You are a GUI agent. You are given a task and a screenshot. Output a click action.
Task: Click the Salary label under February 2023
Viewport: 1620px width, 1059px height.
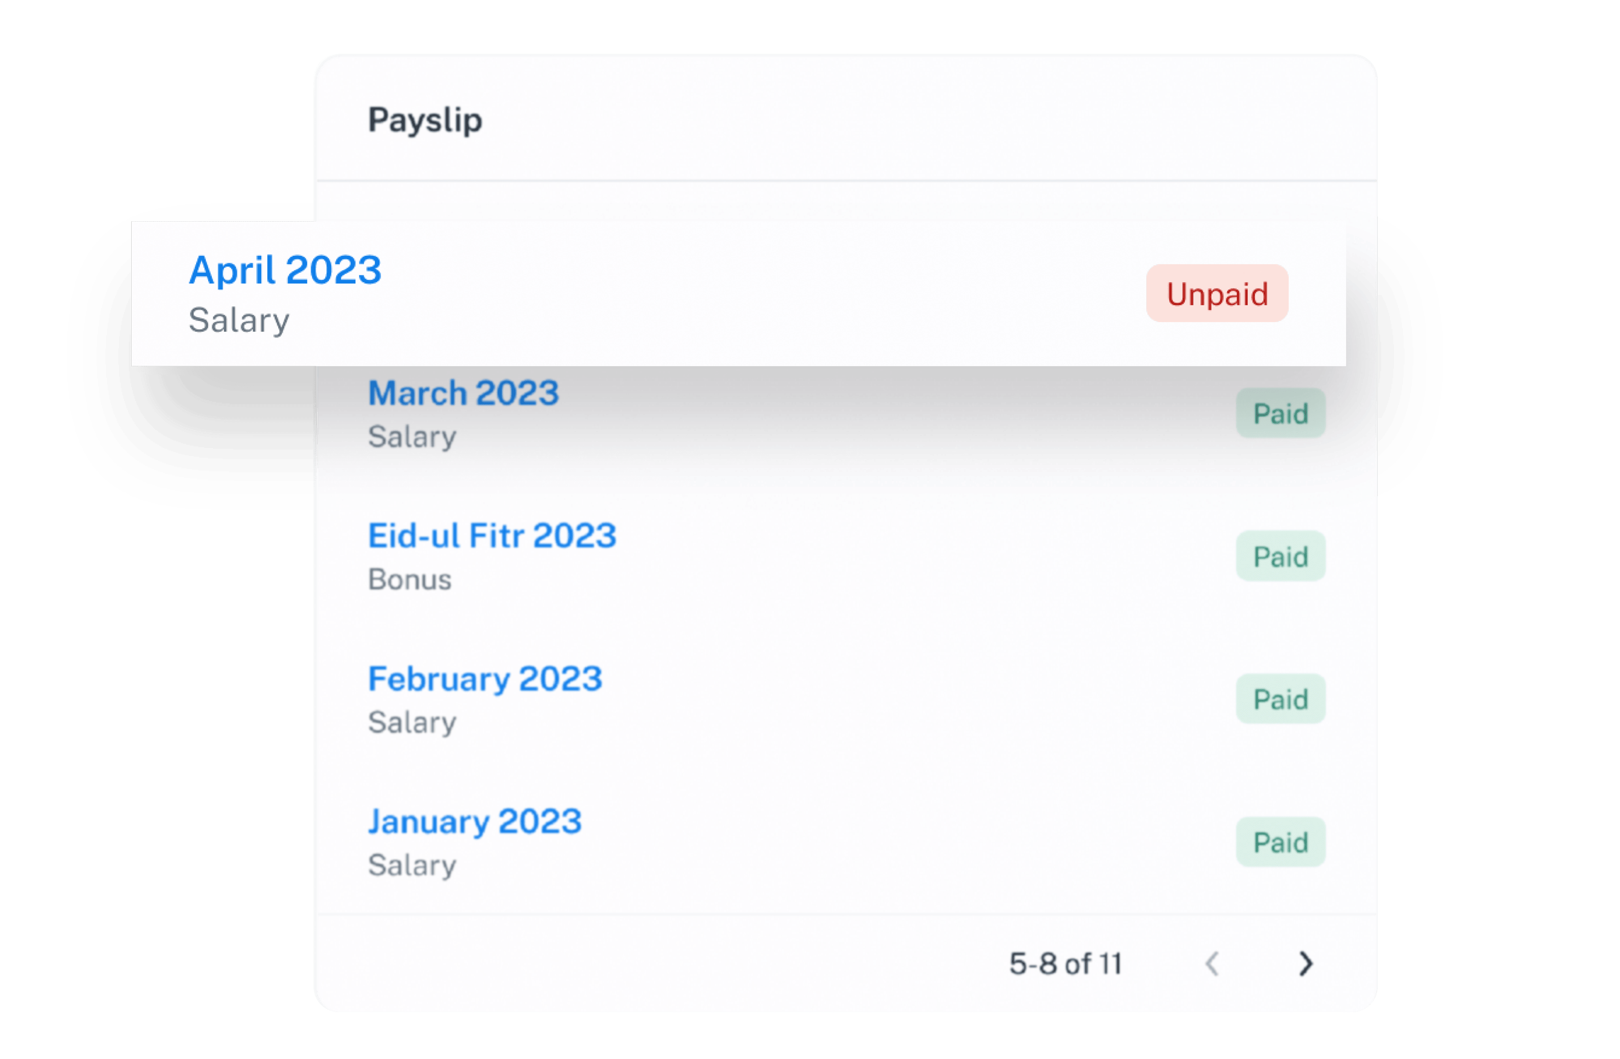[x=412, y=722]
